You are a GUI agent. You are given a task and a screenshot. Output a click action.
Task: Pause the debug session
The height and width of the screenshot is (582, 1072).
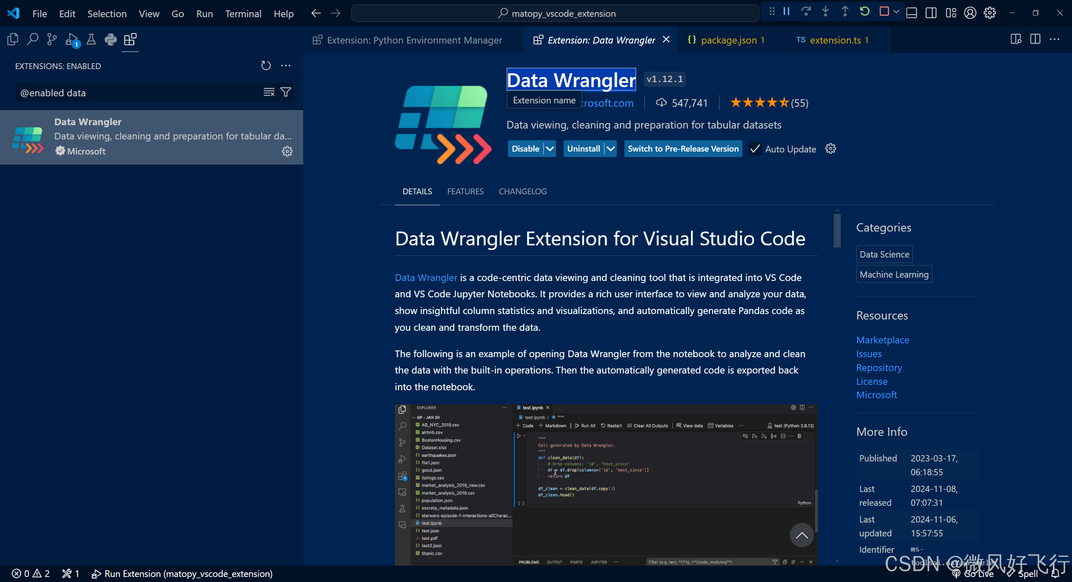point(786,12)
